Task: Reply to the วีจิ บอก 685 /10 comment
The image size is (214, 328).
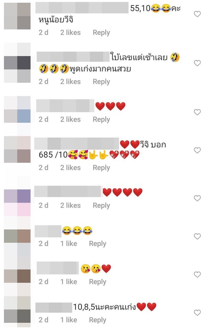Action: coord(101,168)
